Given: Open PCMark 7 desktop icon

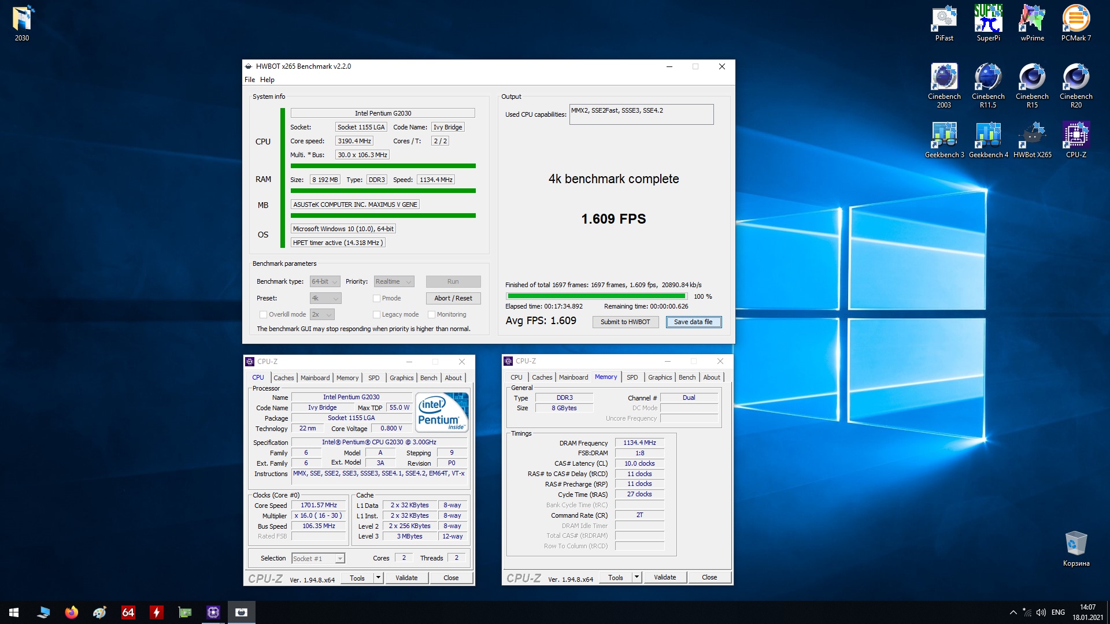Looking at the screenshot, I should coord(1076,23).
